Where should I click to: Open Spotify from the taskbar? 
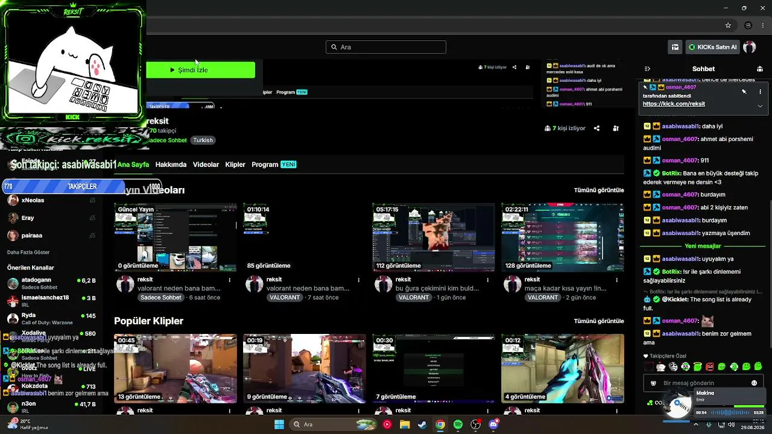[458, 424]
